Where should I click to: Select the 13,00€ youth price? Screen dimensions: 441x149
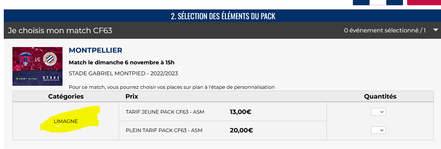tap(241, 112)
